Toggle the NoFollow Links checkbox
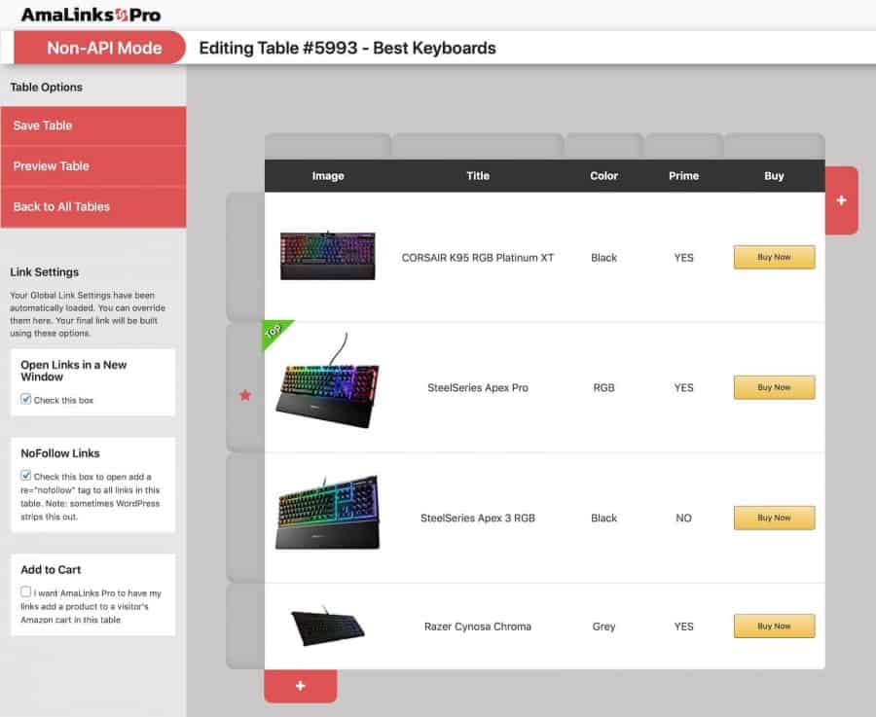Viewport: 876px width, 717px height. (x=25, y=475)
